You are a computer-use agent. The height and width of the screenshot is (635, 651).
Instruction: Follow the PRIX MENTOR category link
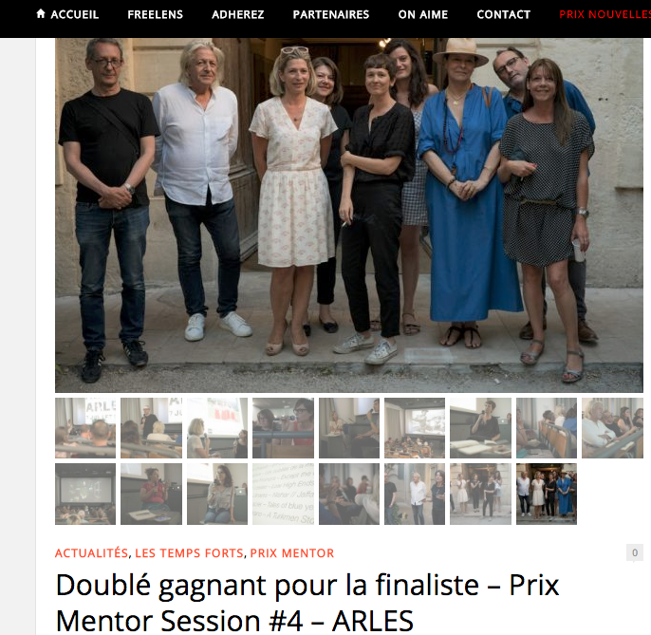[292, 553]
